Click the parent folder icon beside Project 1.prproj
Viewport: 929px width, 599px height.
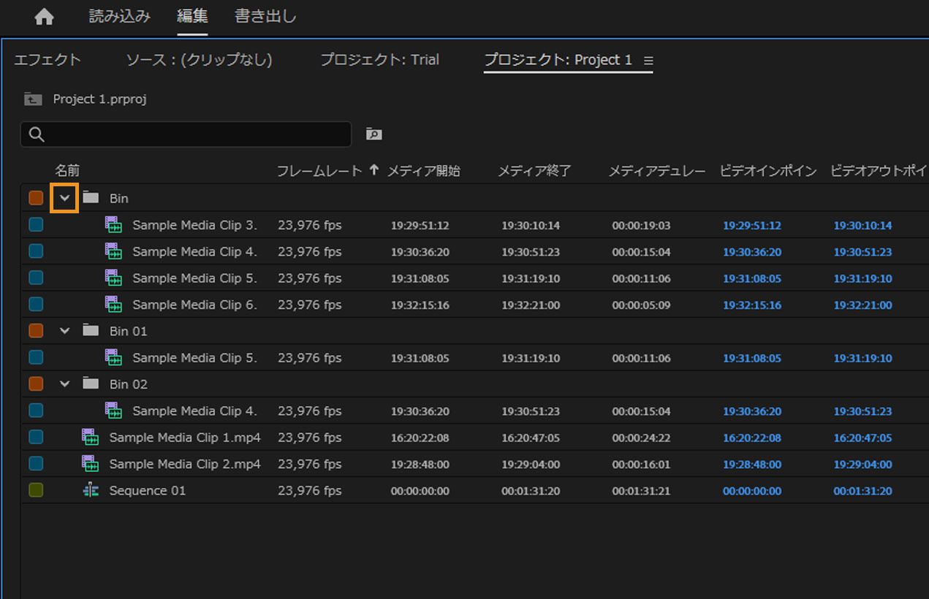(x=33, y=99)
